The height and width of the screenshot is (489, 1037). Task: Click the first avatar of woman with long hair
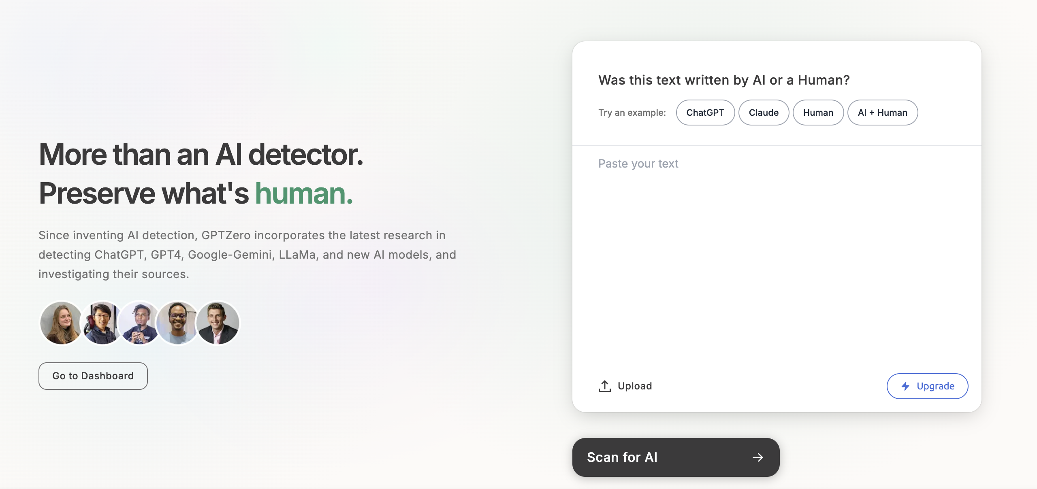(61, 323)
